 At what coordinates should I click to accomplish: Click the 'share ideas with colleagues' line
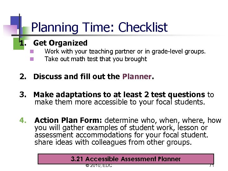(x=113, y=142)
